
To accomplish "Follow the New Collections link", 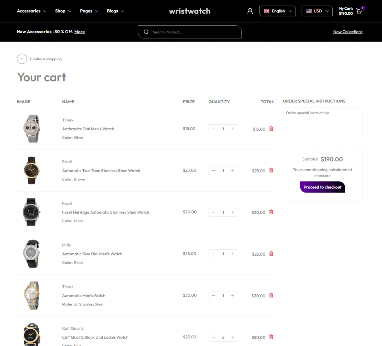I will (x=348, y=32).
